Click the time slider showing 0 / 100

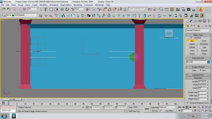click(x=12, y=99)
